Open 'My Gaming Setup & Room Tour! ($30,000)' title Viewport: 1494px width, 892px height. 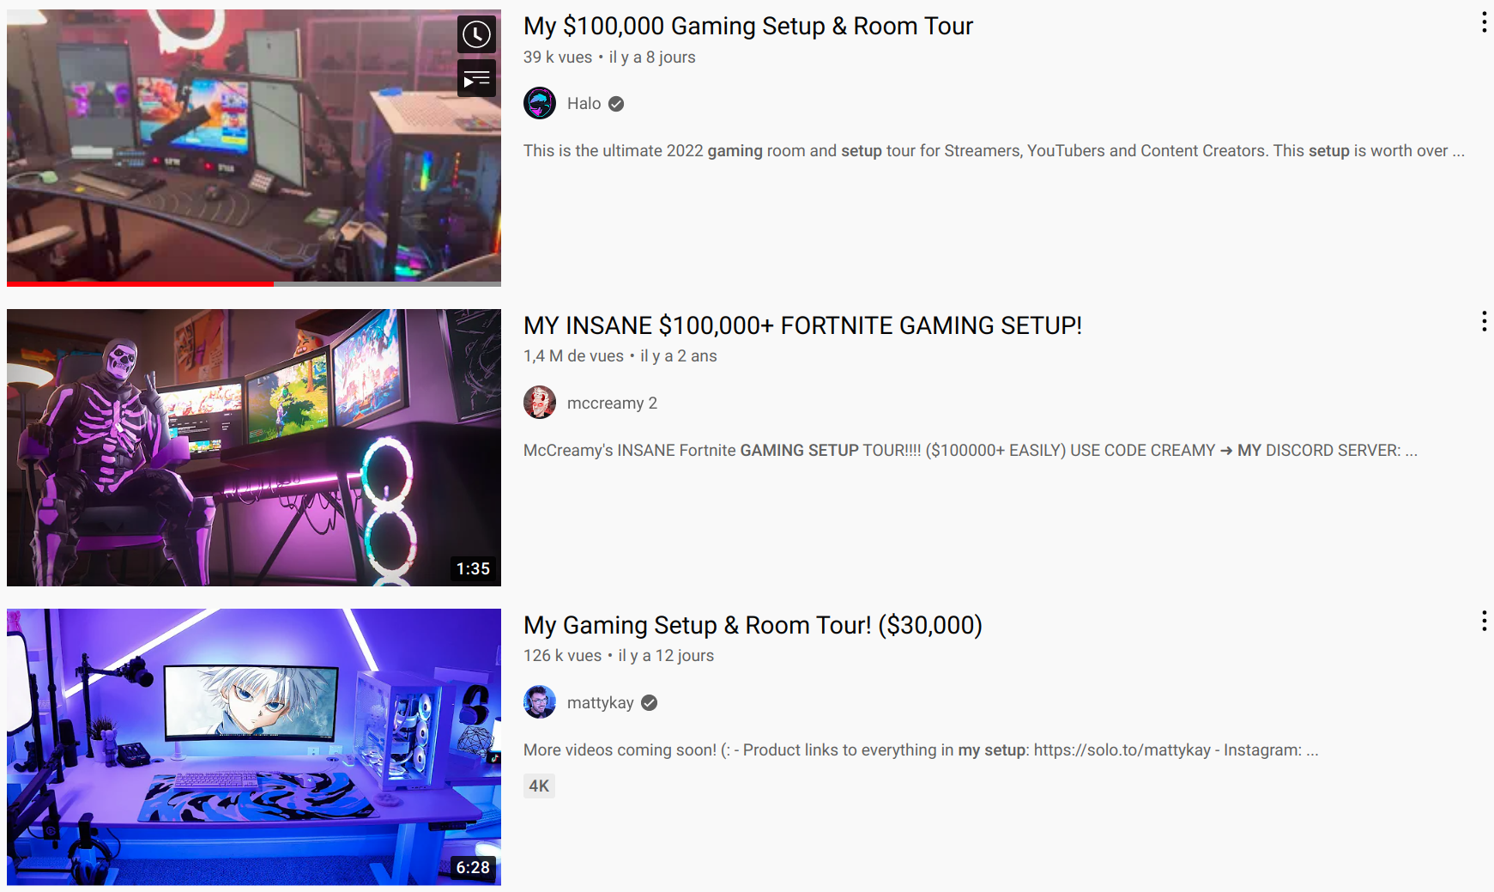coord(753,625)
